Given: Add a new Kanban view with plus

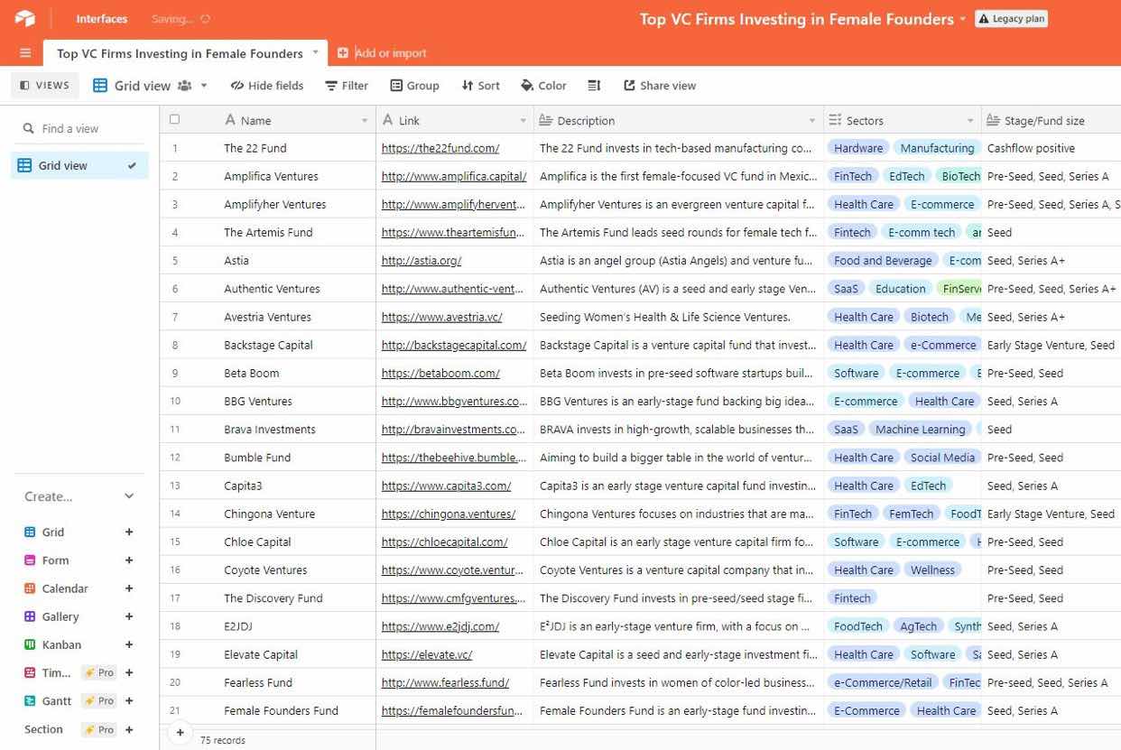Looking at the screenshot, I should 129,644.
